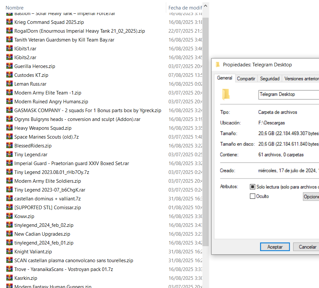Click the BlessedRiders.zip archive icon
This screenshot has height=288, width=319.
tap(9, 145)
